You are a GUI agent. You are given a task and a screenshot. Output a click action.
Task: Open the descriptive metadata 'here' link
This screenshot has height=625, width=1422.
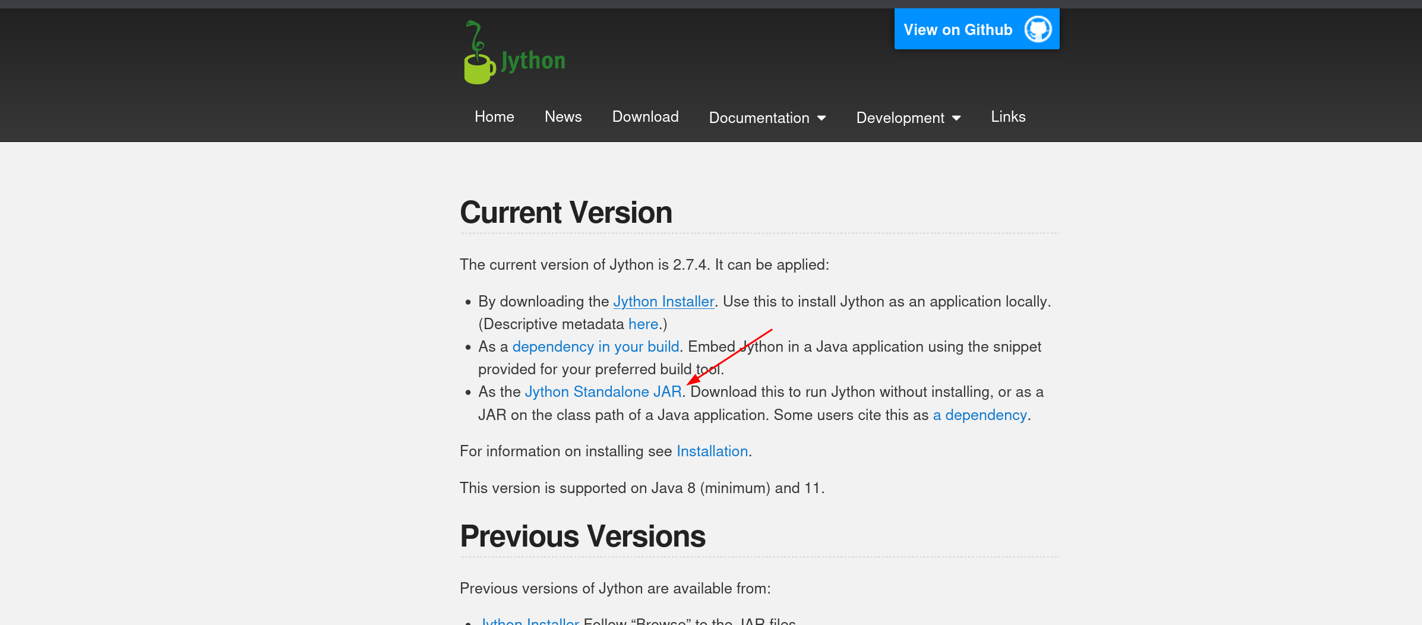pos(643,324)
